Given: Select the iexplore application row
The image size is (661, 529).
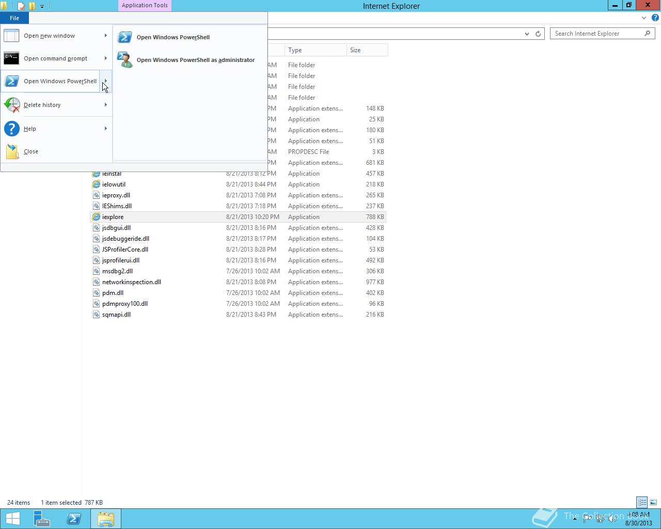Looking at the screenshot, I should pyautogui.click(x=238, y=217).
